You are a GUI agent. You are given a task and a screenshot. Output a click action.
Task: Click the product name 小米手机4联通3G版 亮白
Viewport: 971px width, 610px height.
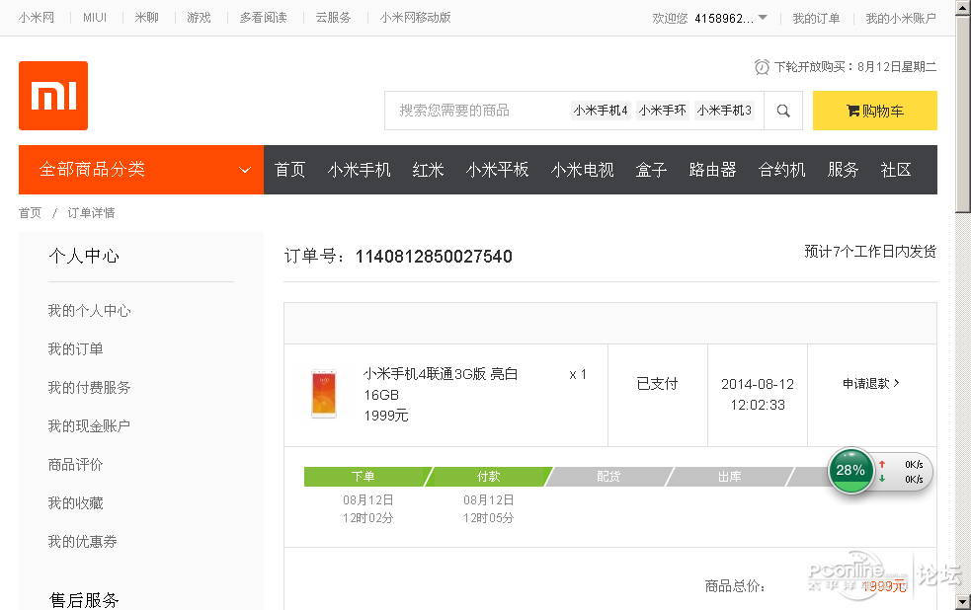point(441,374)
